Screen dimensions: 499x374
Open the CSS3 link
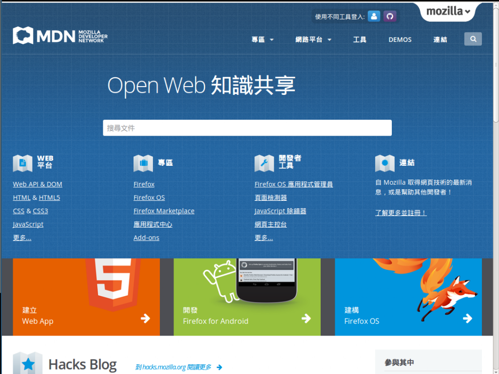[x=40, y=211]
